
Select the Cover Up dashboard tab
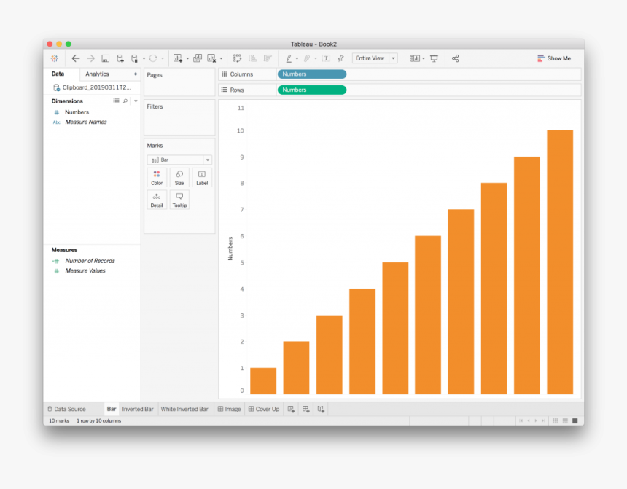[x=264, y=409]
